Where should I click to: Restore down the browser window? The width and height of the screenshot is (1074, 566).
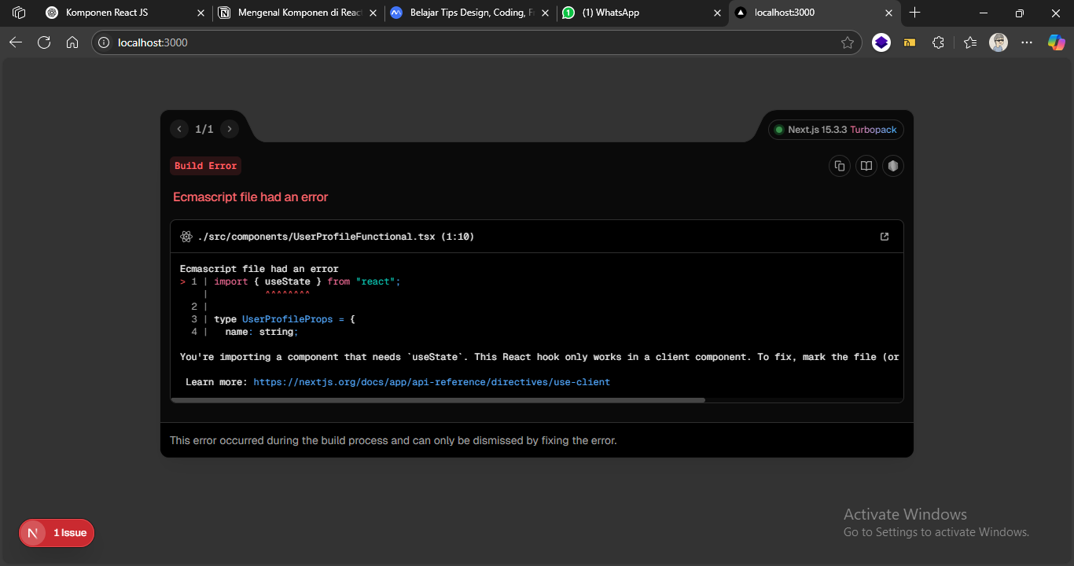[1020, 13]
